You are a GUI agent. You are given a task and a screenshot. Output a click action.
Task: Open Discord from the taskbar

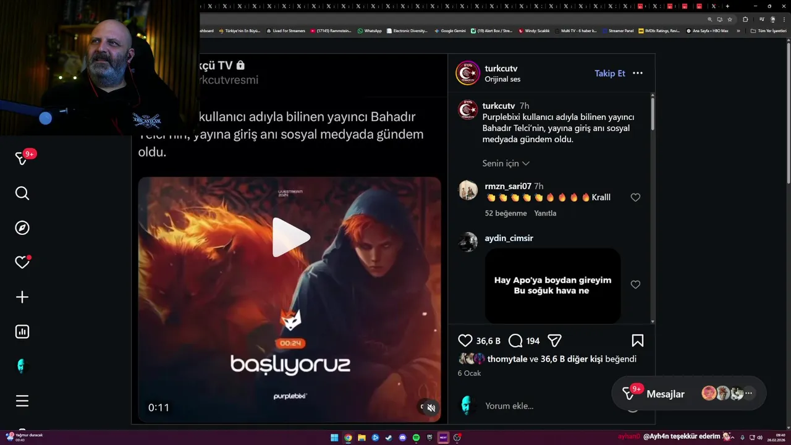coord(402,438)
